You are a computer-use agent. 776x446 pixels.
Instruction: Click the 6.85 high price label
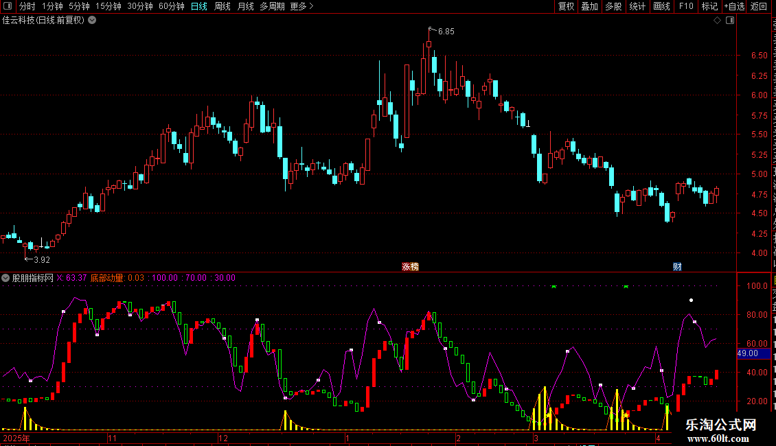(446, 31)
